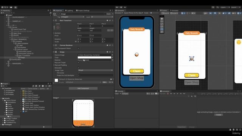Toggle Cull Transparent Mesh checkbox
242x136 pixels.
79,48
